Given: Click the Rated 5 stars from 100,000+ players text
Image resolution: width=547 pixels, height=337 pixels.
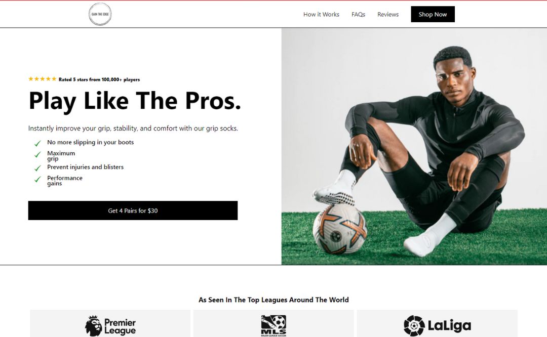Looking at the screenshot, I should 99,79.
